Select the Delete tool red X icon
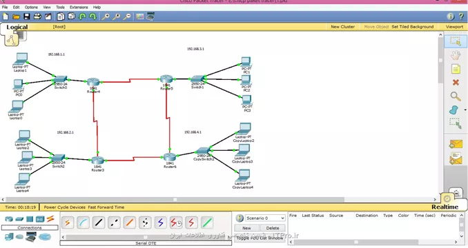468x248 pixels. (456, 83)
